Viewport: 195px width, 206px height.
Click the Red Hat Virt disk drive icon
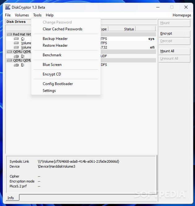pos(9,34)
